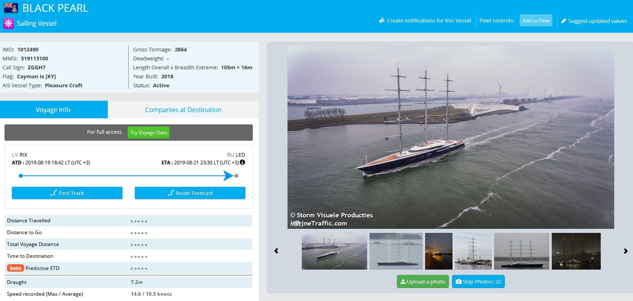Viewport: 633px width, 301px height.
Task: Open the main Black Pearl photo
Action: (x=450, y=137)
